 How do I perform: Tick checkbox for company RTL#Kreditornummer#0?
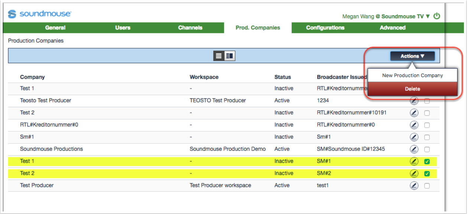(x=427, y=125)
